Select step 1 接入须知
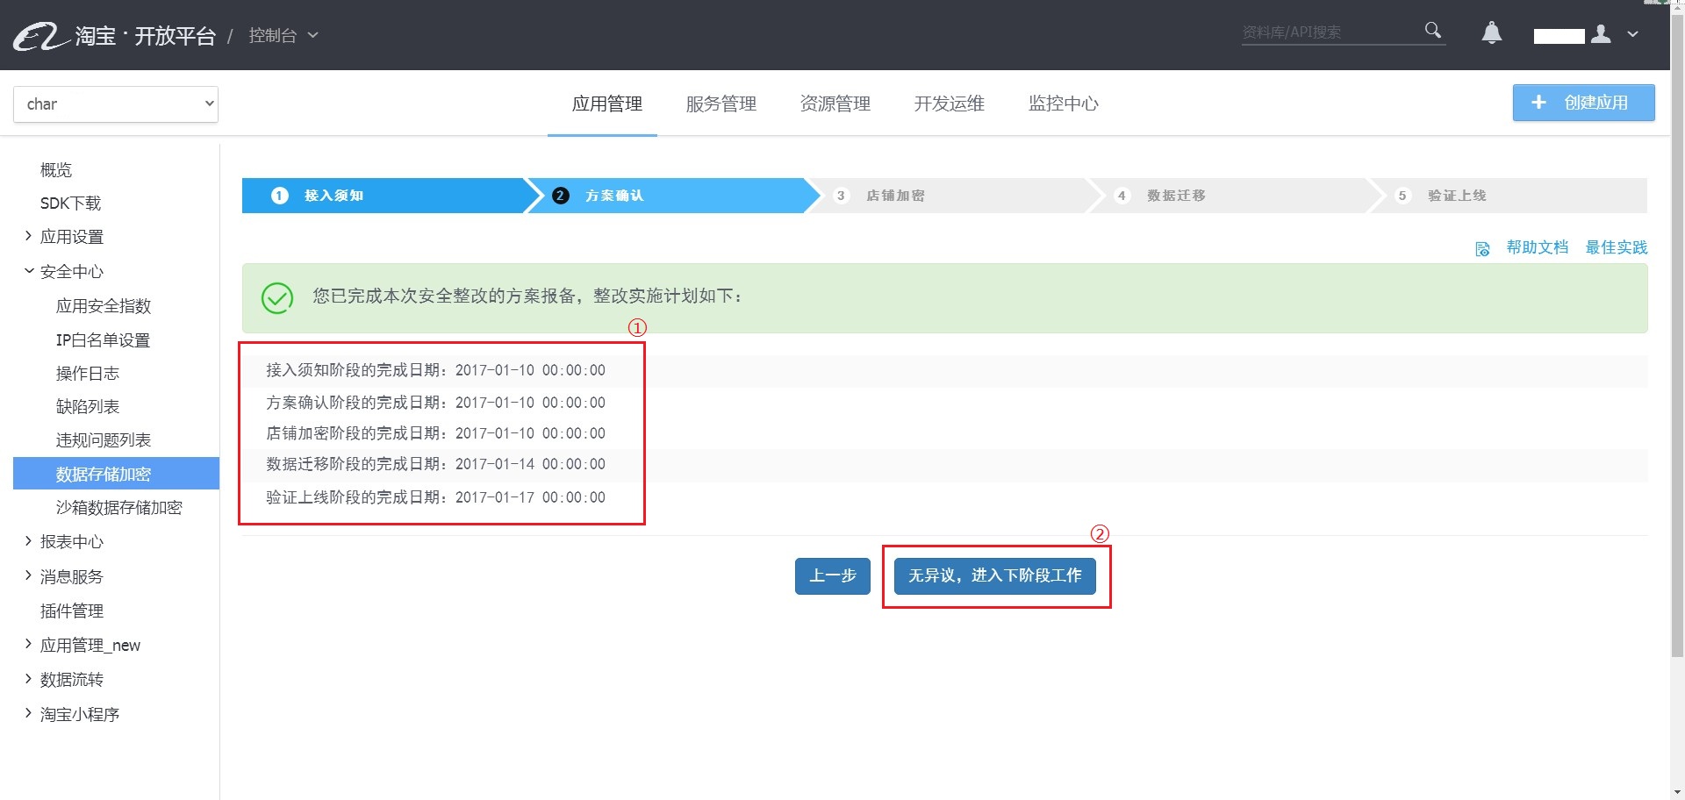This screenshot has width=1685, height=800. 383,196
